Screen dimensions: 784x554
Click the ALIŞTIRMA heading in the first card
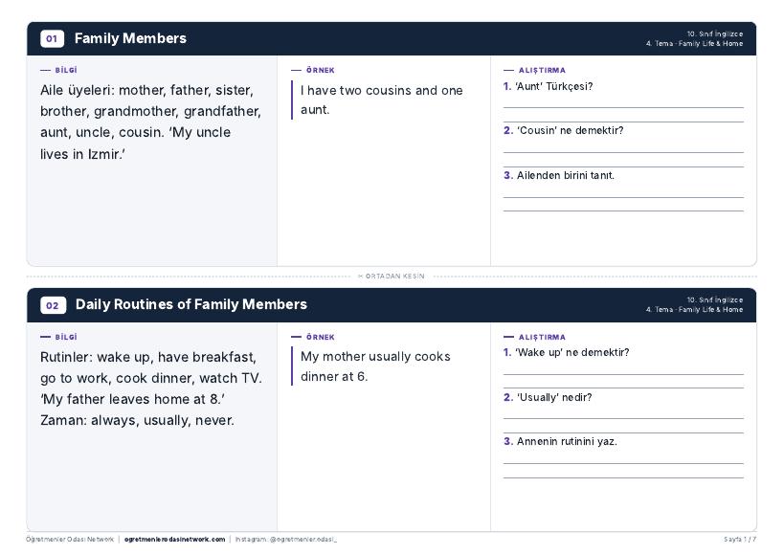point(542,71)
